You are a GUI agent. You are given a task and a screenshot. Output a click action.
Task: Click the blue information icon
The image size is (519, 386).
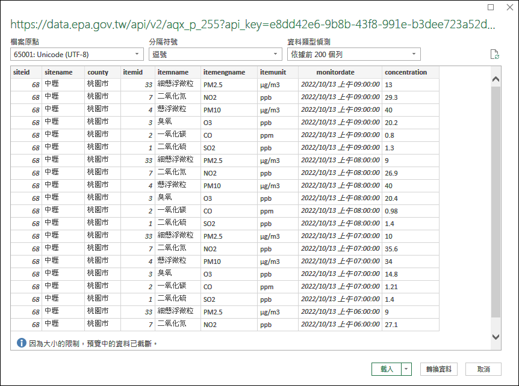point(22,343)
